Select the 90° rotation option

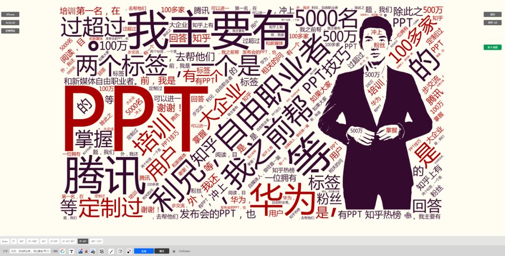pyautogui.click(x=22, y=241)
